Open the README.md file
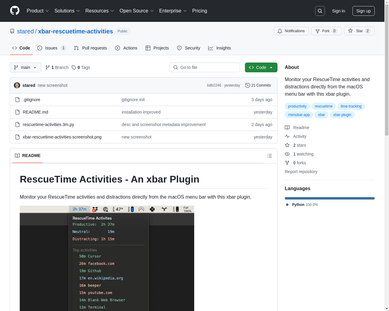Screen dimensions: 389x311 [35, 112]
